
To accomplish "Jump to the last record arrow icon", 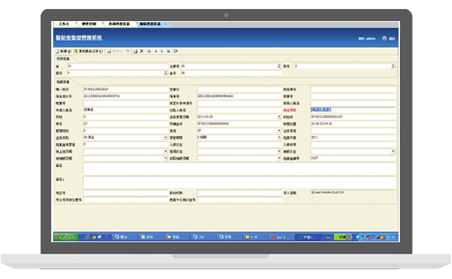I will tap(168, 51).
